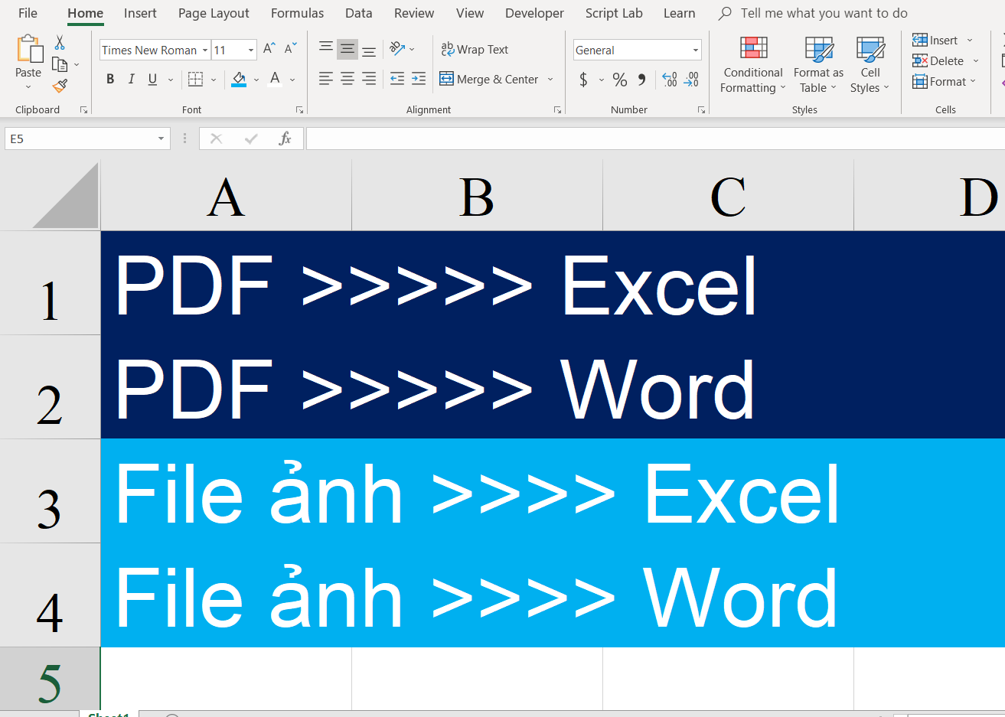The width and height of the screenshot is (1005, 717).
Task: Open Conditional Formatting options
Action: coord(752,65)
